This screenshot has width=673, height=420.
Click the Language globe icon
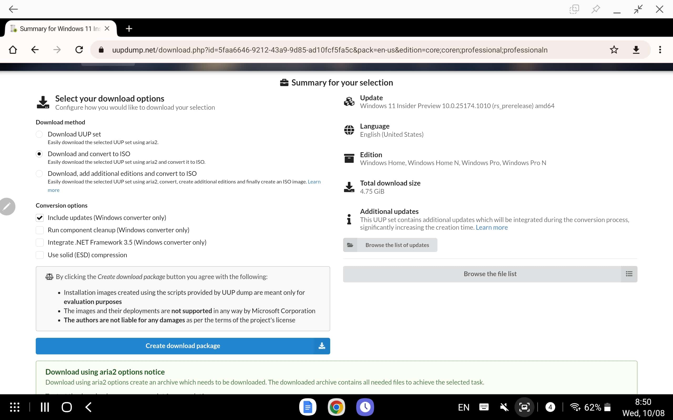(349, 130)
